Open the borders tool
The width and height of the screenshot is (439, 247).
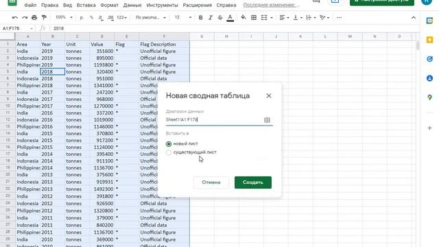254,18
